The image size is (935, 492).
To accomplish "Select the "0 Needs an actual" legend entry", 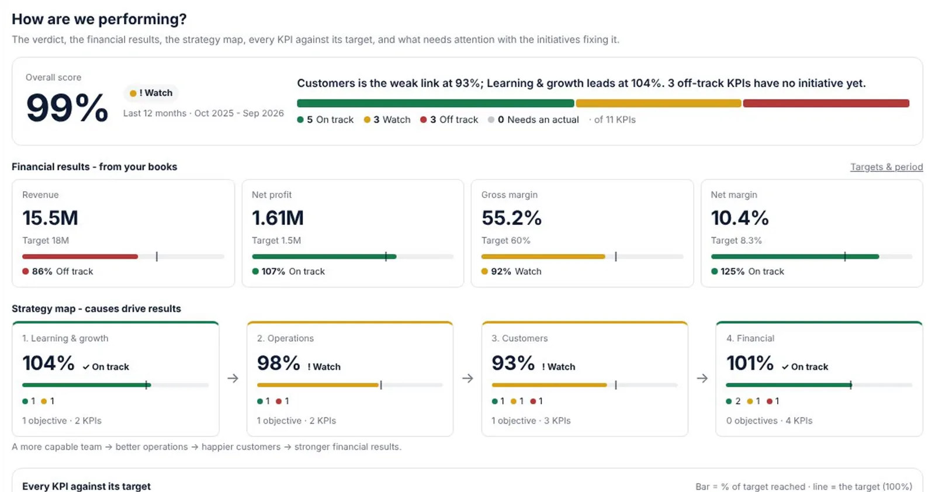I will pos(534,120).
